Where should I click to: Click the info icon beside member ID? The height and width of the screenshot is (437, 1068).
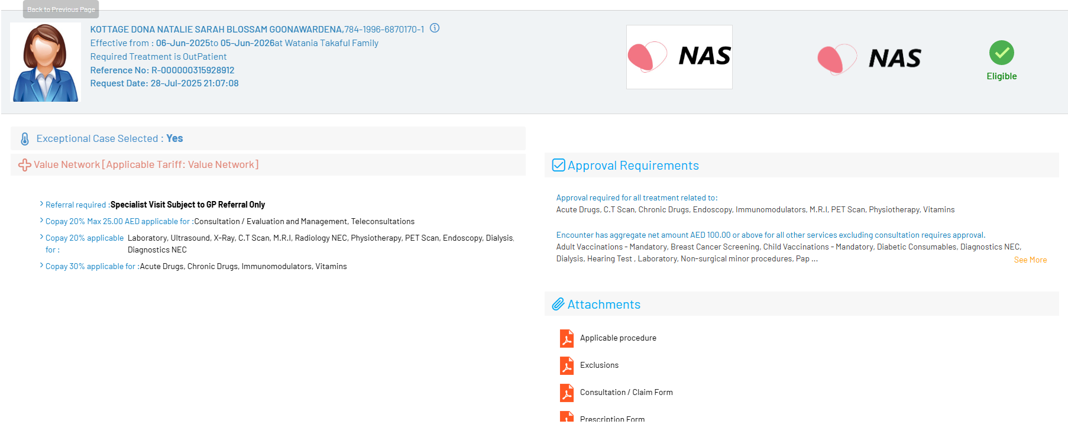pyautogui.click(x=435, y=28)
